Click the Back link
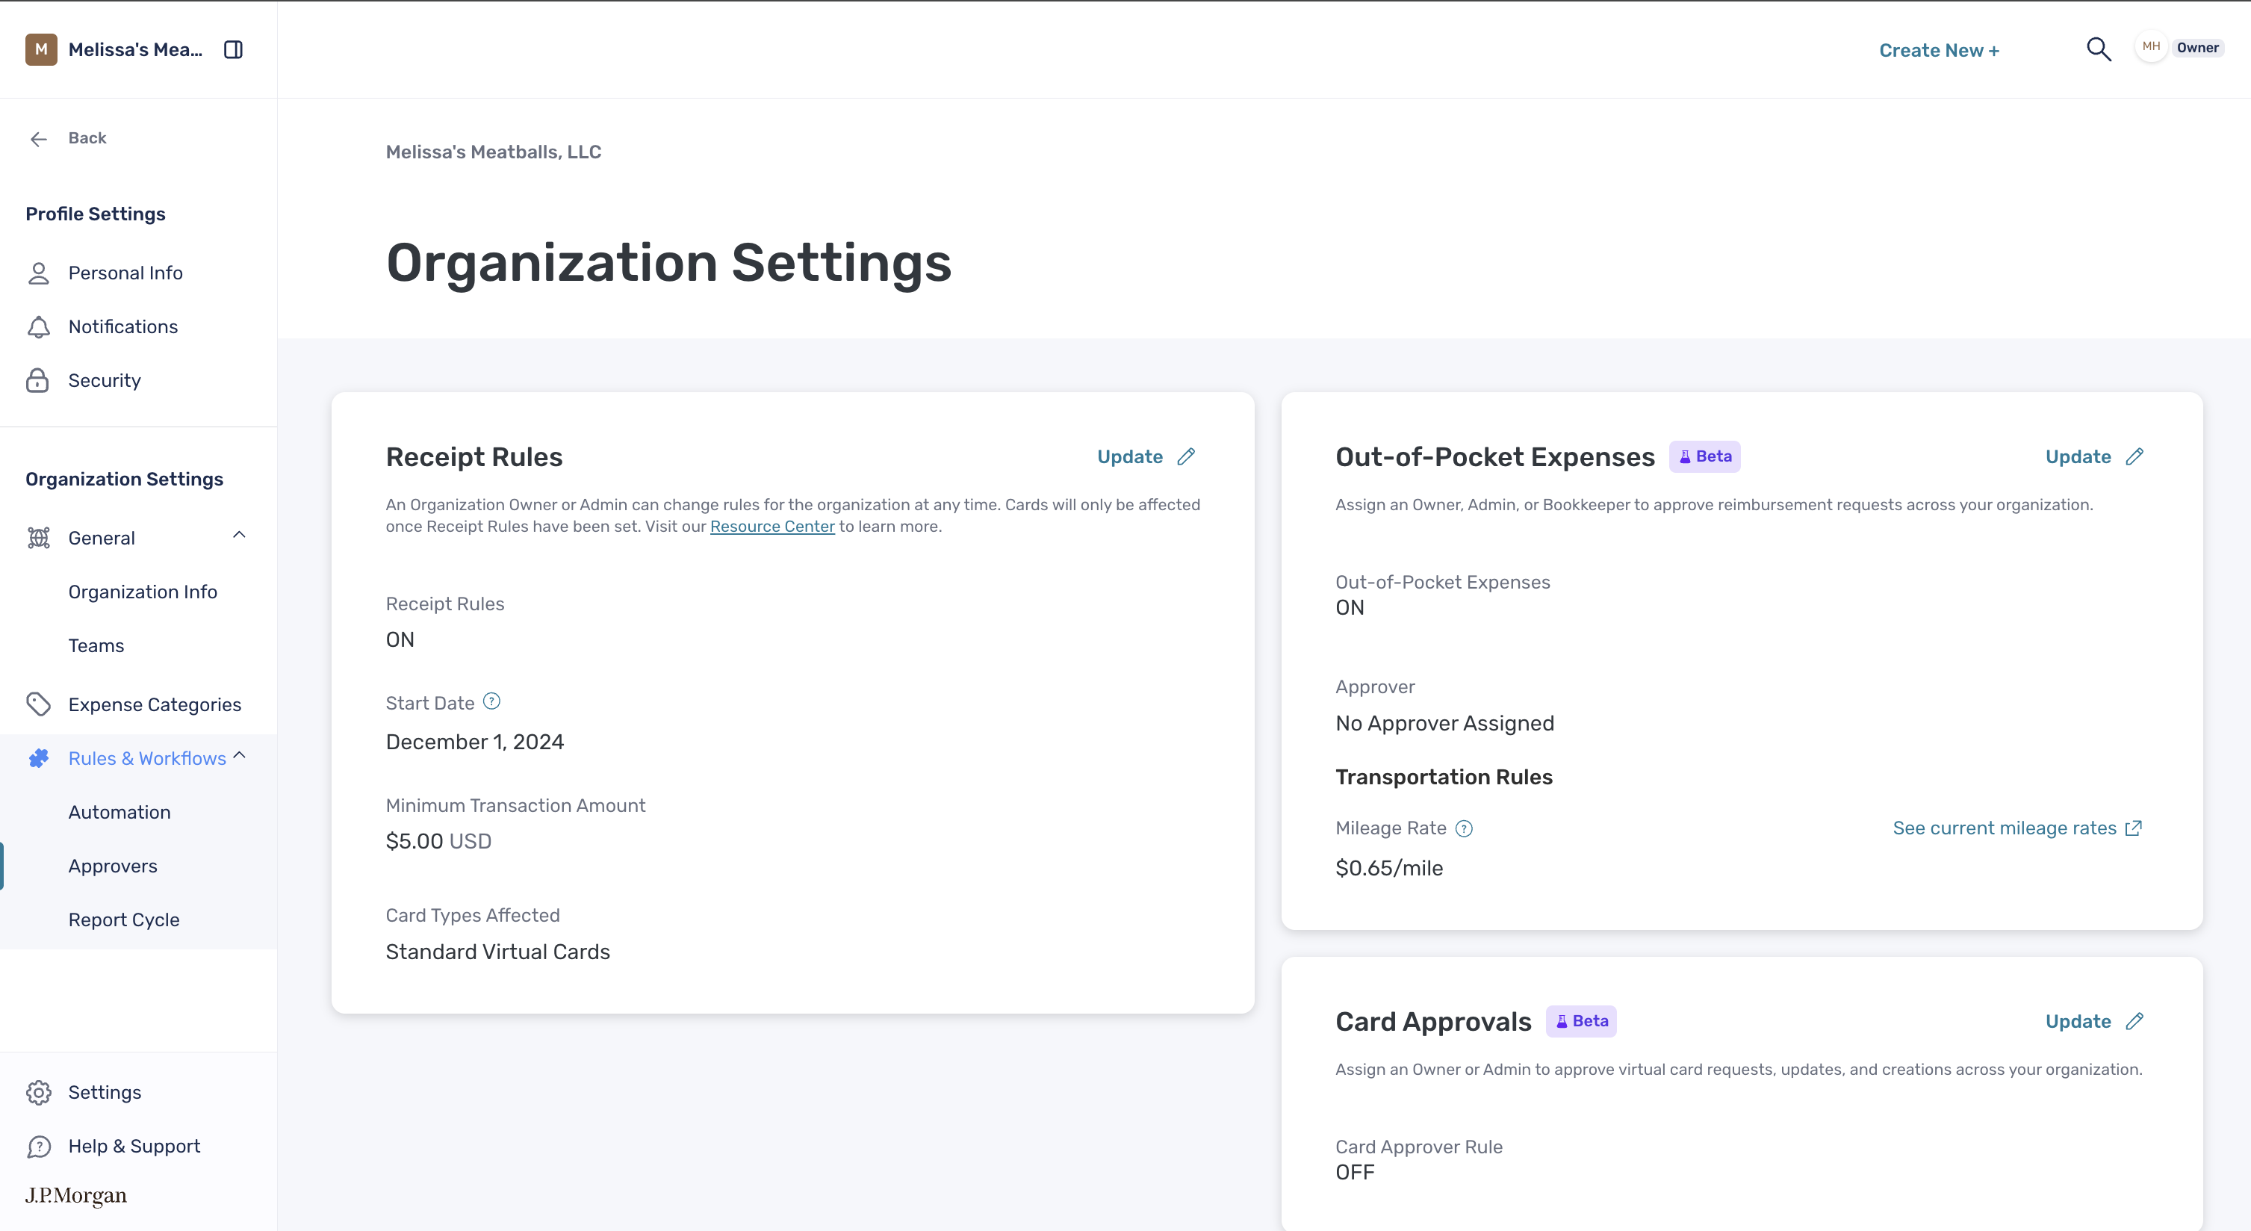 [87, 138]
